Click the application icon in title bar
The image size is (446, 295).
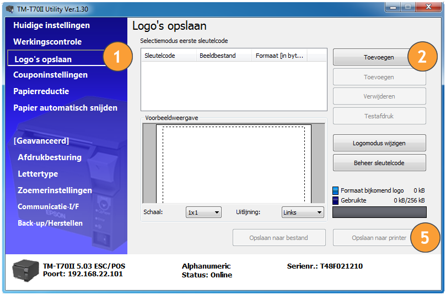tap(10, 9)
